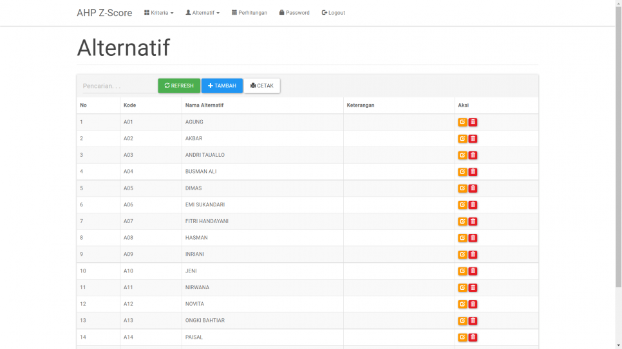Delete the JENI row
Viewport: 622px width, 349px height.
coord(473,271)
